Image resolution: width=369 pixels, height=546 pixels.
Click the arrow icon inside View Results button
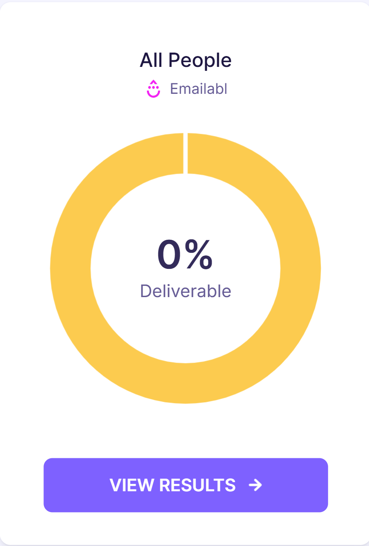coord(255,485)
